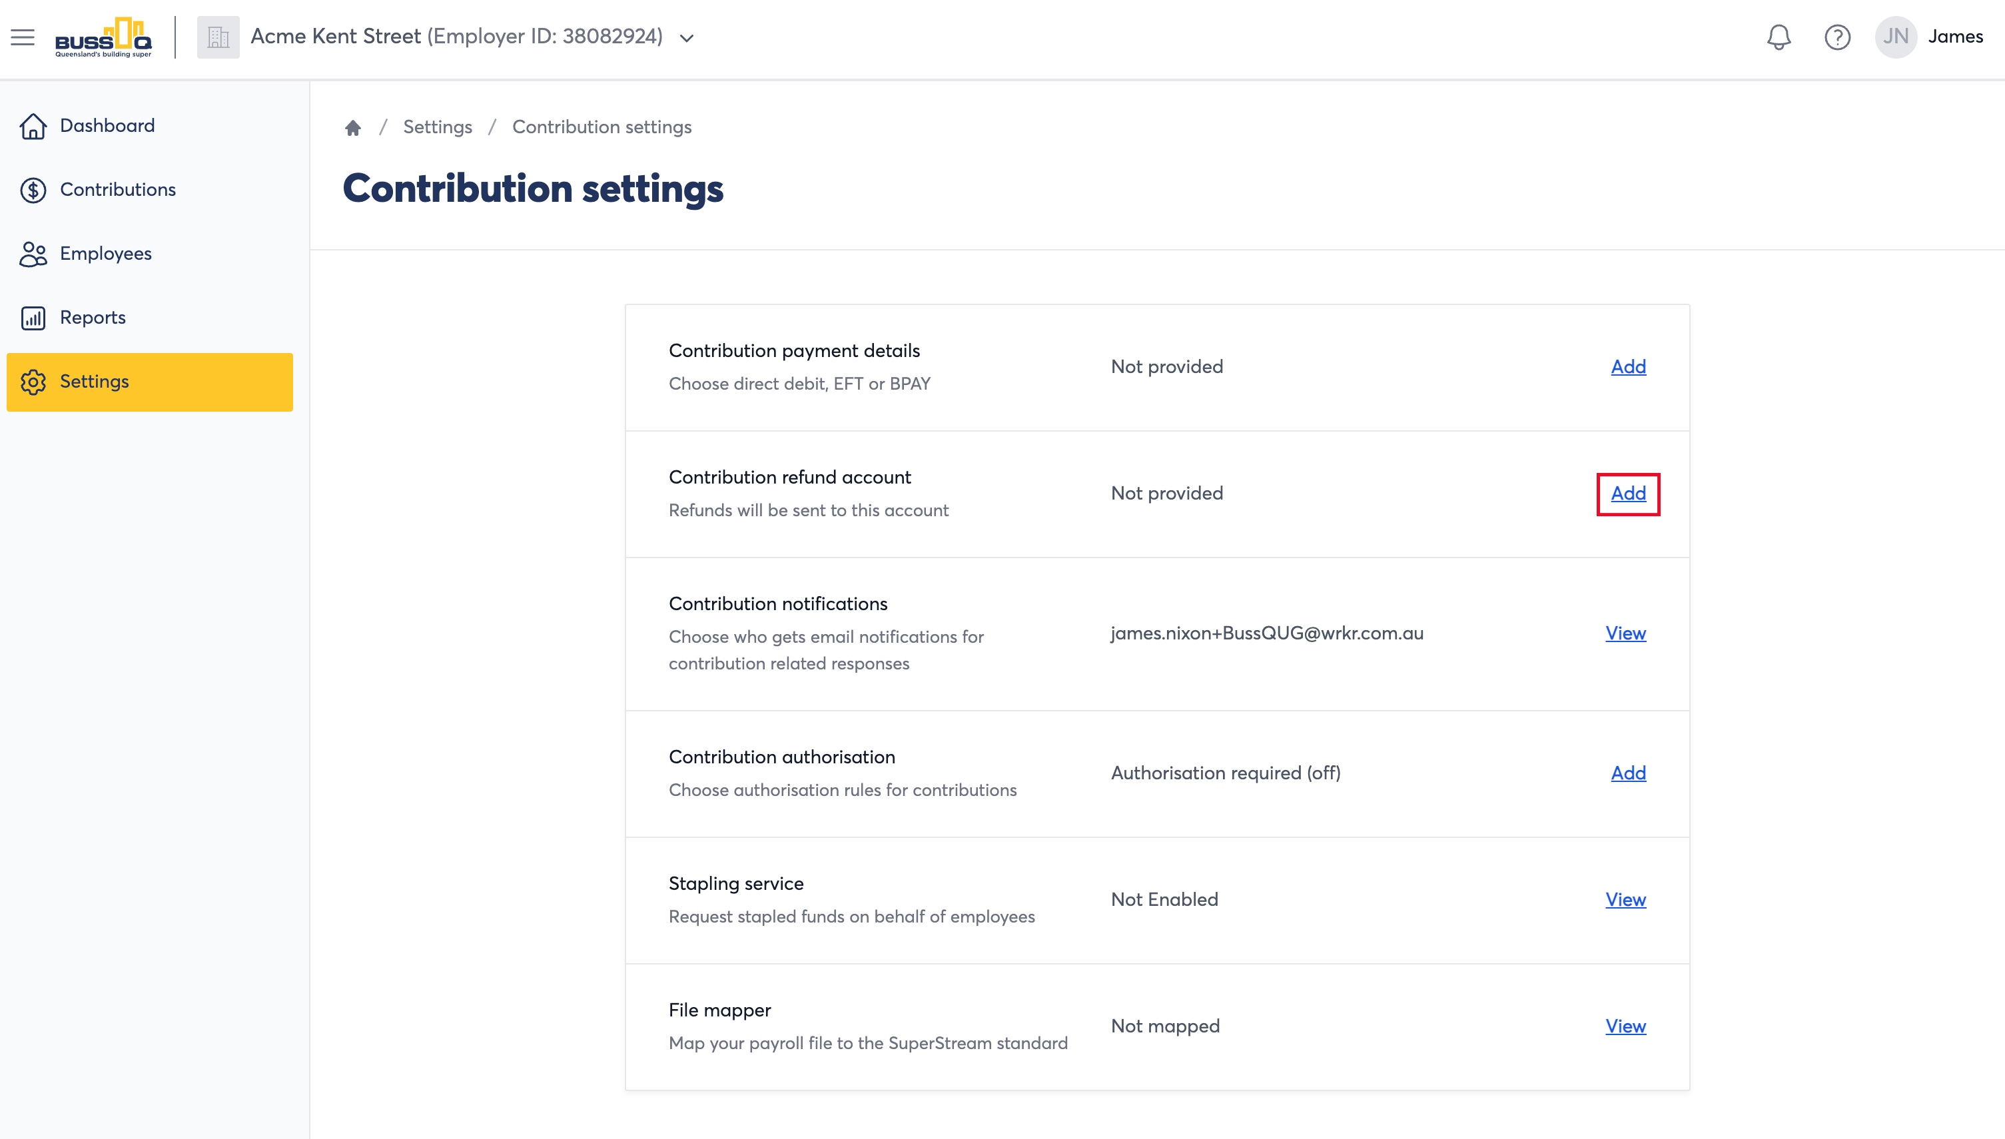Click 'Request stapled funds' description
2005x1139 pixels.
[851, 917]
